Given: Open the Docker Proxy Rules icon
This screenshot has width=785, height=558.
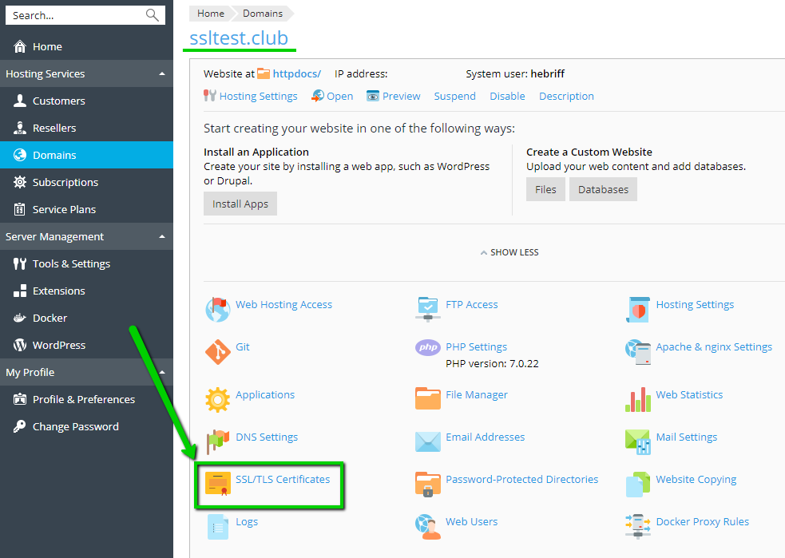Looking at the screenshot, I should (637, 524).
